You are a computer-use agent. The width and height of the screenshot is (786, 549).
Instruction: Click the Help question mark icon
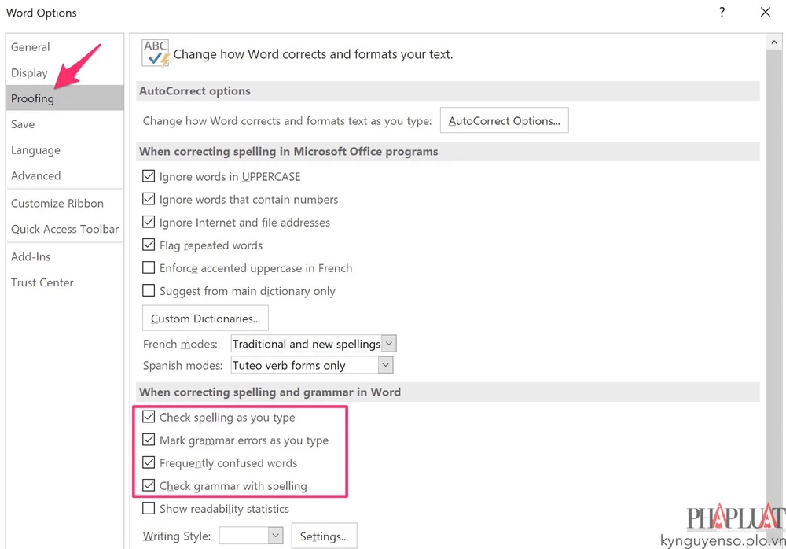[722, 13]
